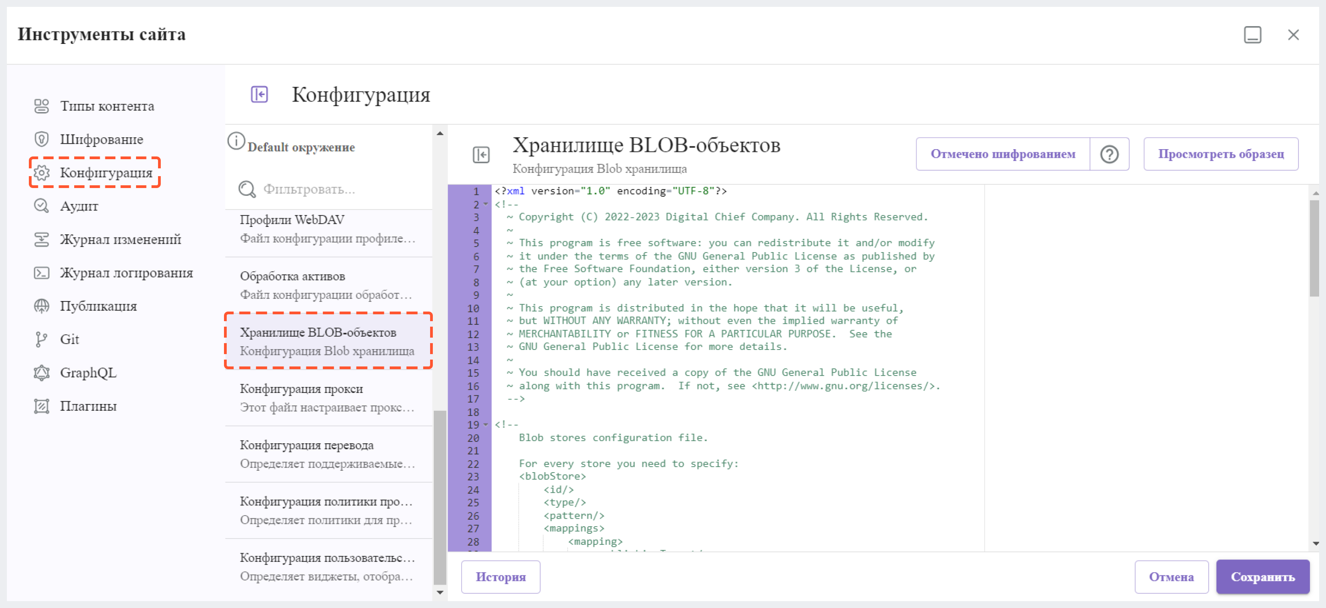Open Журнал логирования section
Viewport: 1326px width, 608px height.
pyautogui.click(x=126, y=273)
